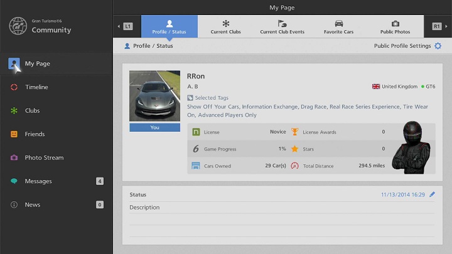
Task: Open News in the sidebar
Action: coord(33,204)
